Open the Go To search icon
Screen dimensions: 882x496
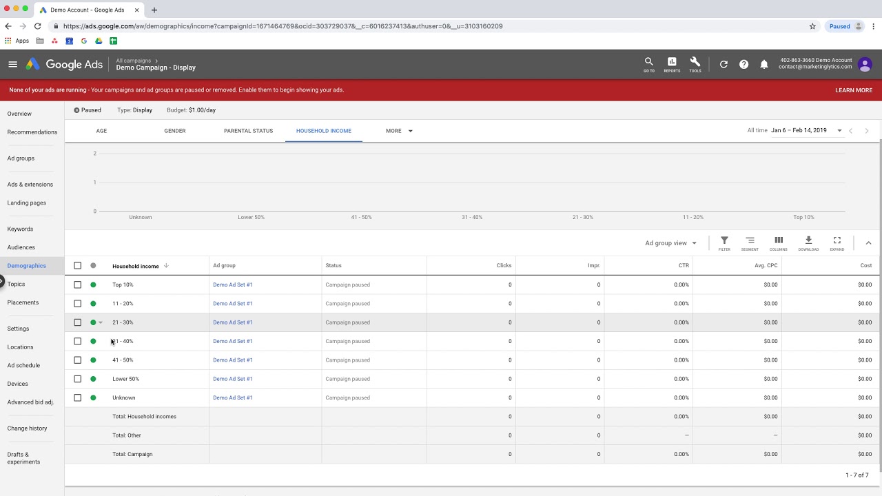click(648, 64)
